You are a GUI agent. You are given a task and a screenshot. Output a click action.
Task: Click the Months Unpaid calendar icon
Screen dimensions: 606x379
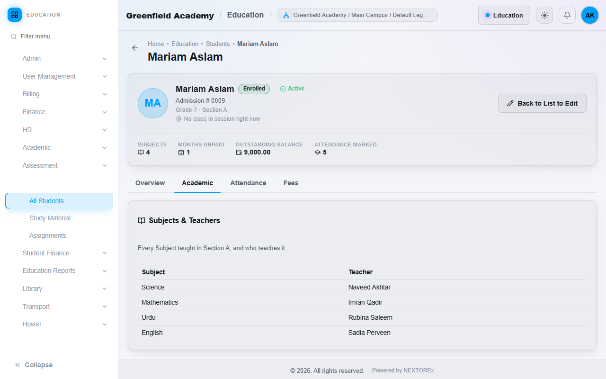pos(181,153)
